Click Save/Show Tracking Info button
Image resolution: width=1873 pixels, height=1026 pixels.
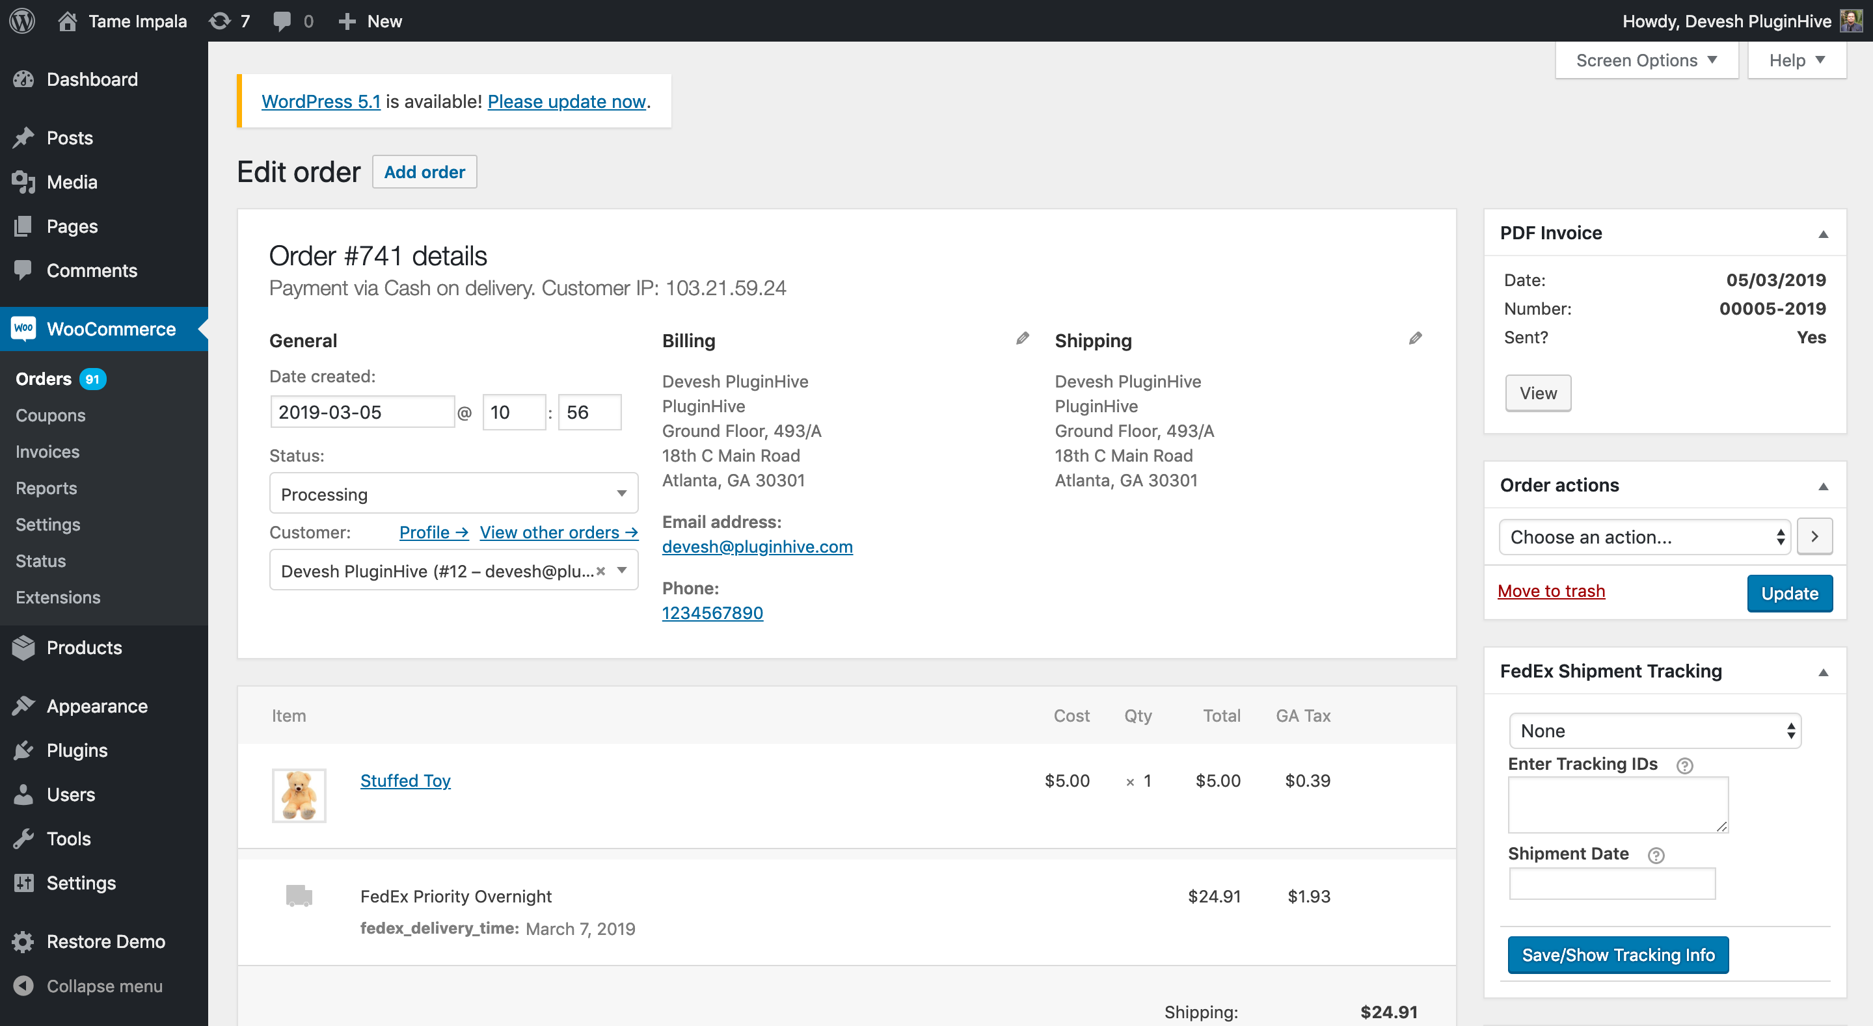(1618, 954)
